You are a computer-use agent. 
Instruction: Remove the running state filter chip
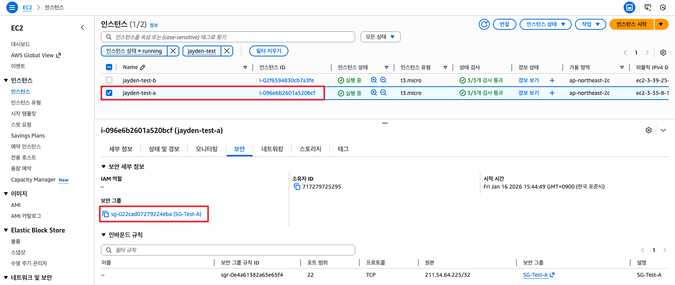click(x=173, y=51)
